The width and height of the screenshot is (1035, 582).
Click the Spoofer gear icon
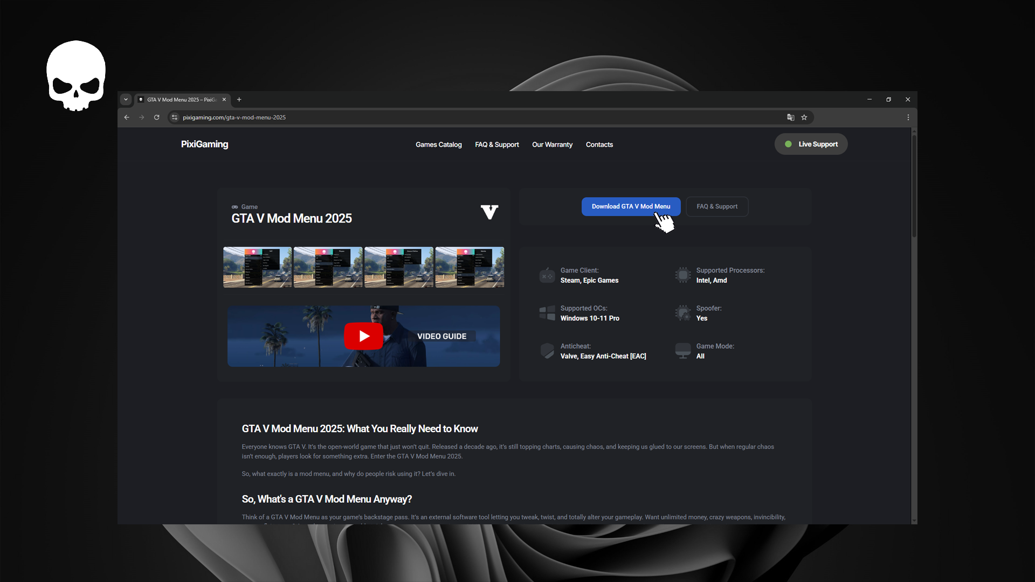(x=683, y=313)
